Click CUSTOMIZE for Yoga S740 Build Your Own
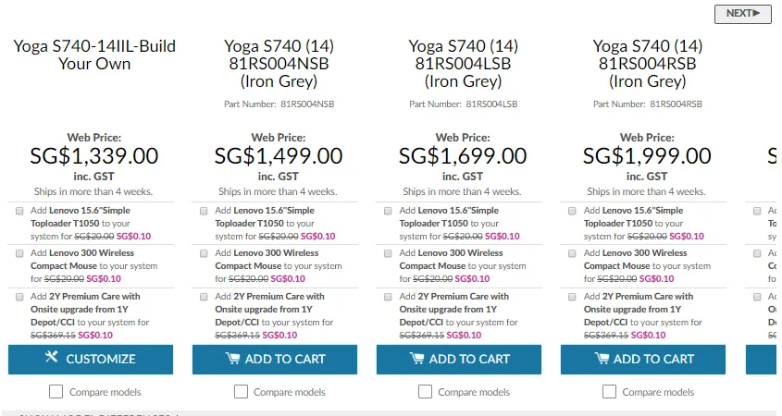This screenshot has width=782, height=416. (x=90, y=359)
